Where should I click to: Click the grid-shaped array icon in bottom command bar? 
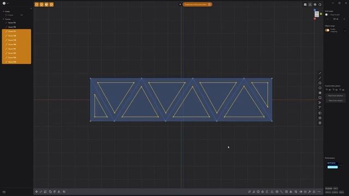point(286,192)
